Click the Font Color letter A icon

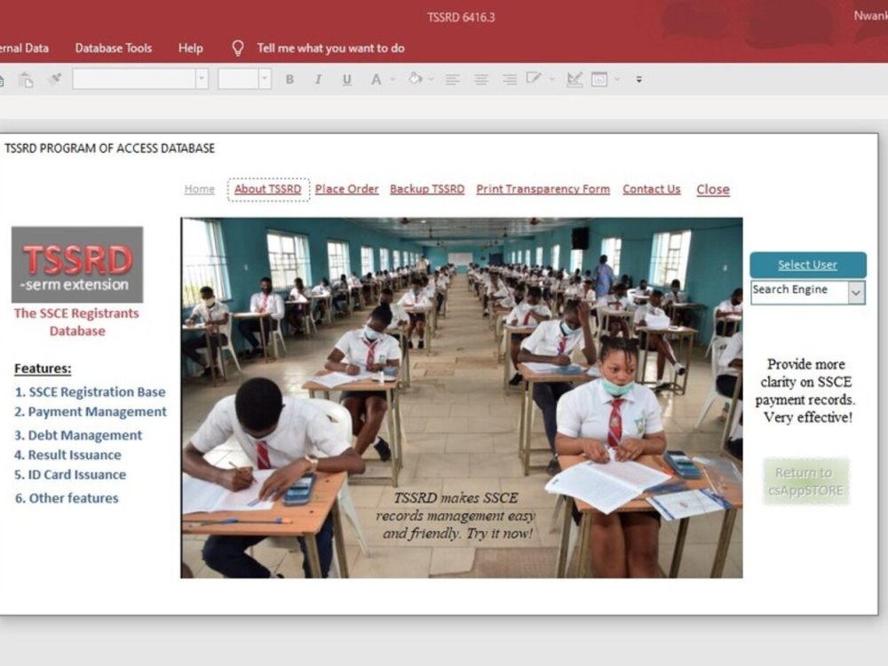[x=376, y=80]
